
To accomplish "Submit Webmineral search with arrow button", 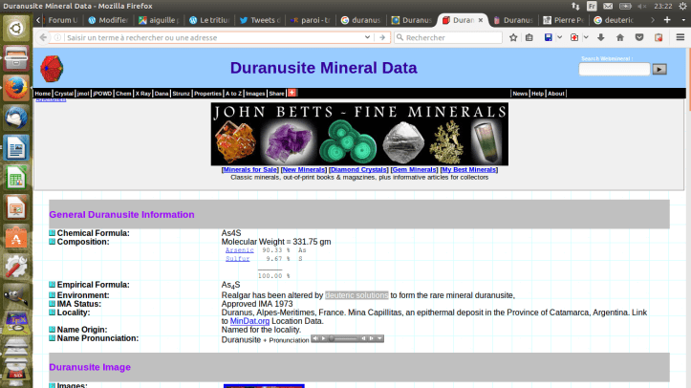I will [659, 69].
